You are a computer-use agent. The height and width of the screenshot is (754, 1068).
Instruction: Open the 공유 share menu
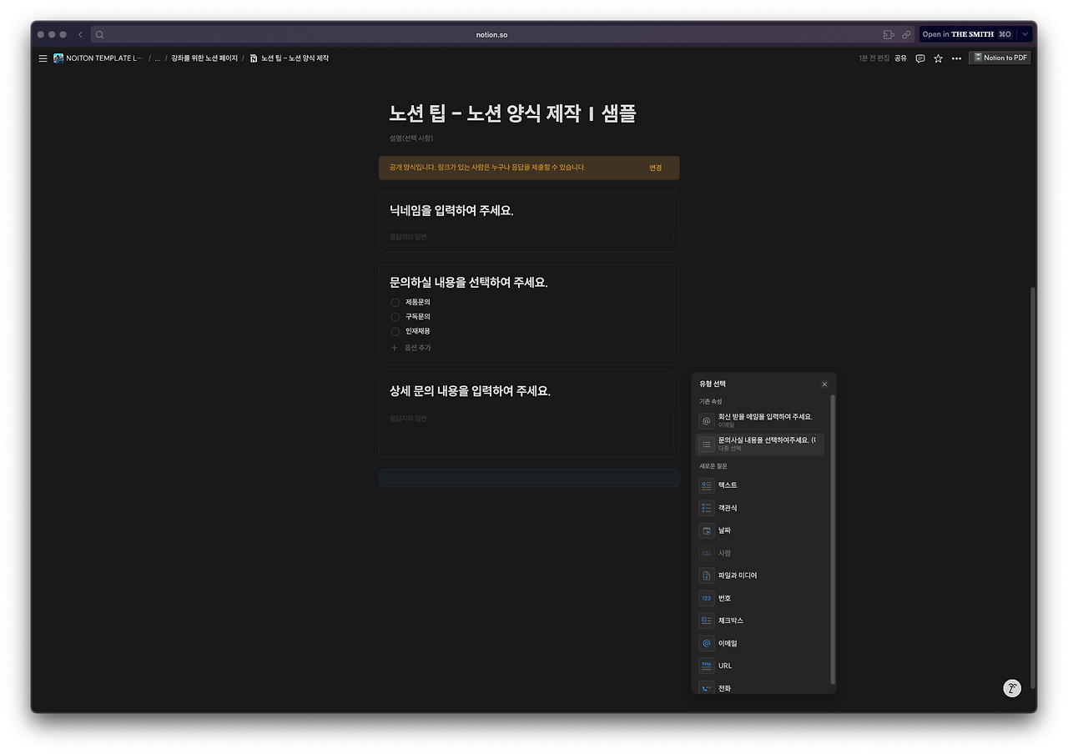click(903, 58)
